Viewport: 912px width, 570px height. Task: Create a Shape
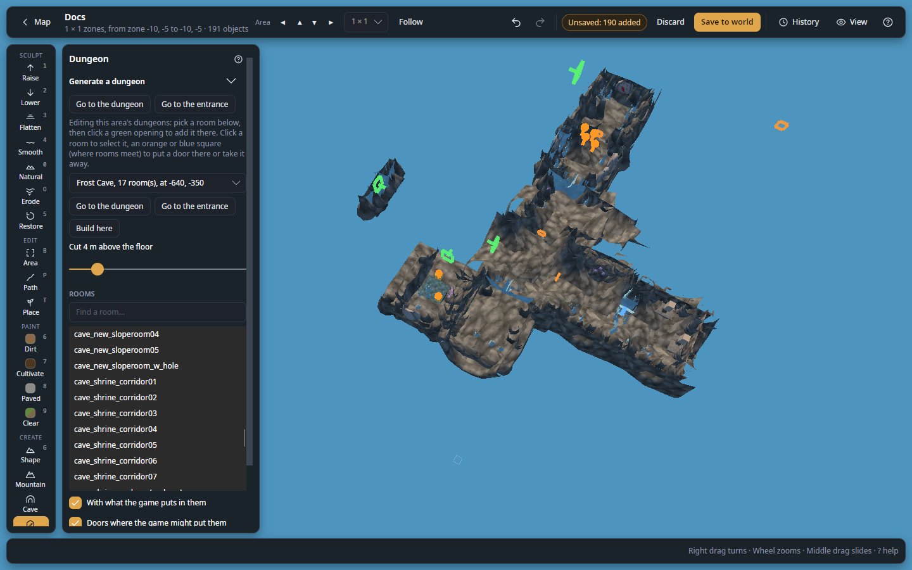[x=30, y=454]
